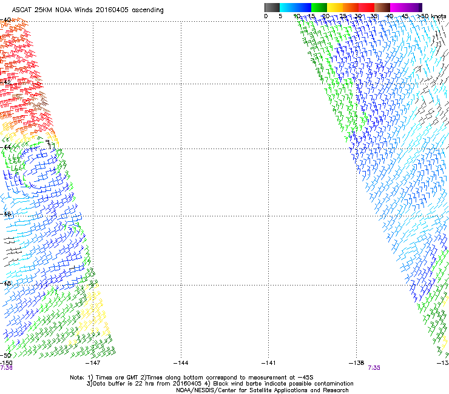Viewport: 449px width, 394px height.
Task: Click the note "Data buffer is 22 hrs from 20160405"
Action: coord(145,384)
